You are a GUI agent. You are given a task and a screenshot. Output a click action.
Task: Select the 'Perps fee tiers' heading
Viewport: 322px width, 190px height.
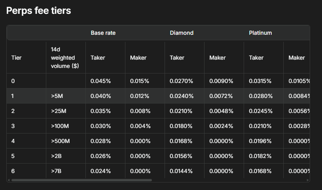tap(39, 11)
